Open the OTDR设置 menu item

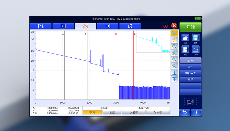(x=190, y=73)
